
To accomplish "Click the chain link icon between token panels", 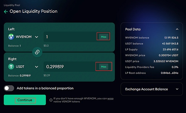I will (x=37, y=52).
